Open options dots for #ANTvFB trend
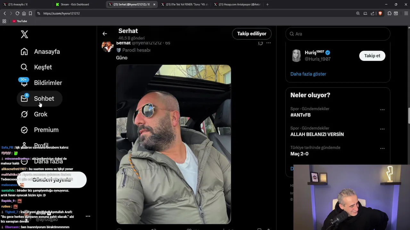This screenshot has height=230, width=410. (382, 110)
